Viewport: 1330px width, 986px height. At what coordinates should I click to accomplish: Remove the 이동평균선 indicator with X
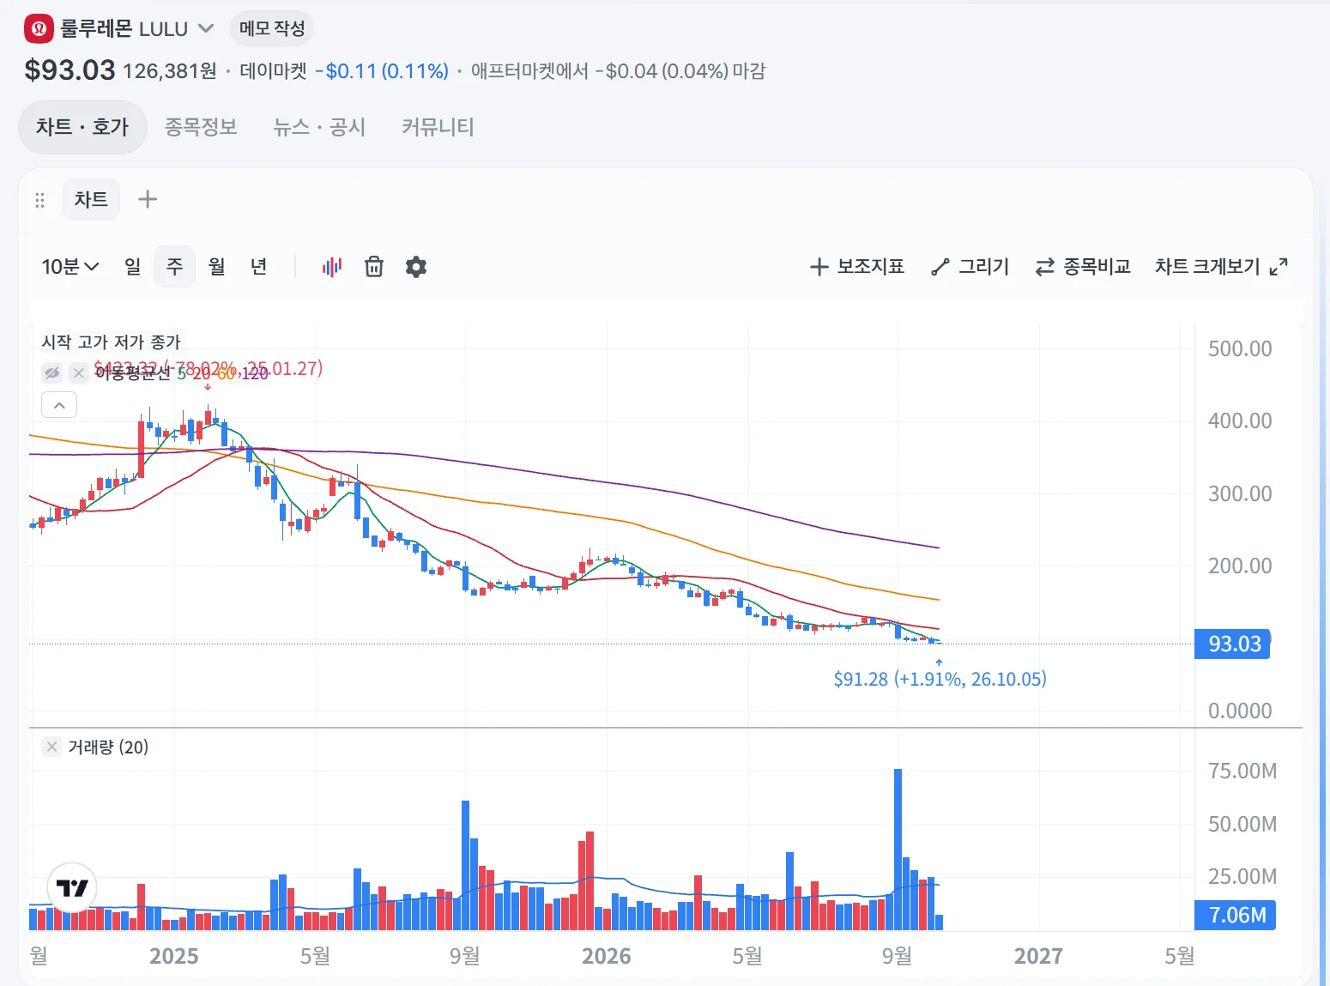[79, 372]
